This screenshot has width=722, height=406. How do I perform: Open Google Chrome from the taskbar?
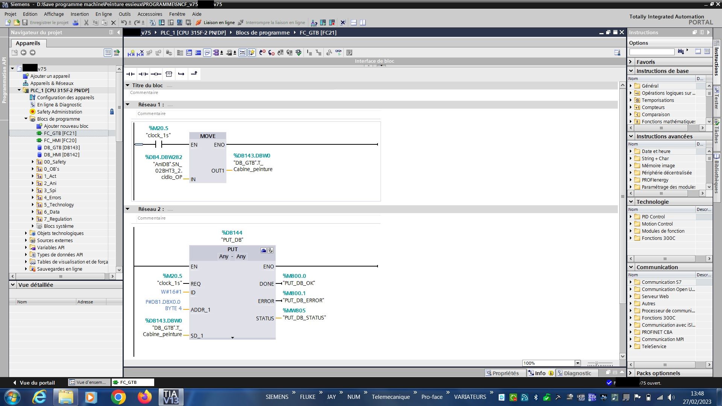tap(118, 397)
